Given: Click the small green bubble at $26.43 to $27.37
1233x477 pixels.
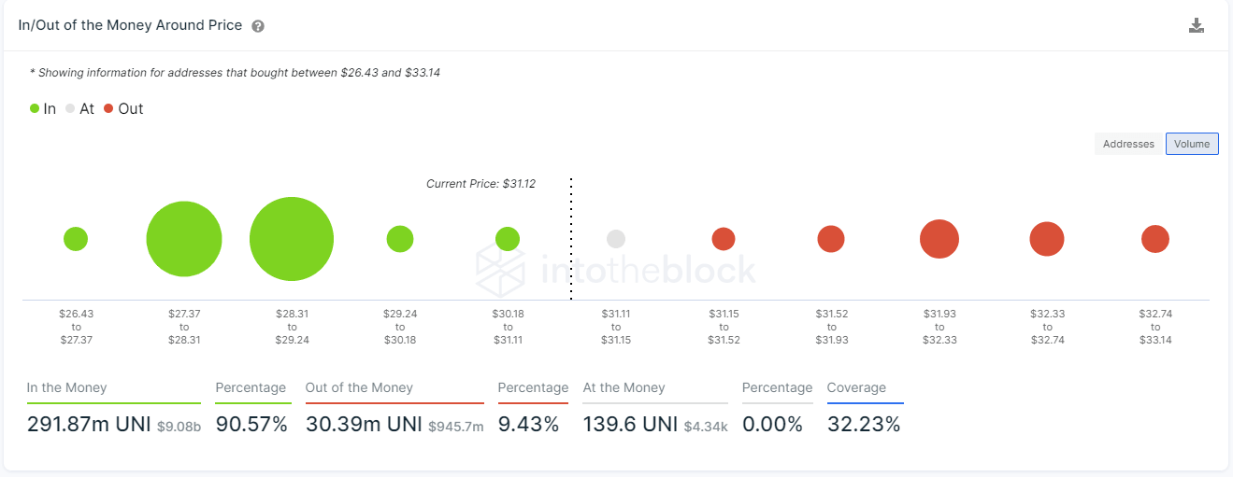Looking at the screenshot, I should (x=76, y=239).
